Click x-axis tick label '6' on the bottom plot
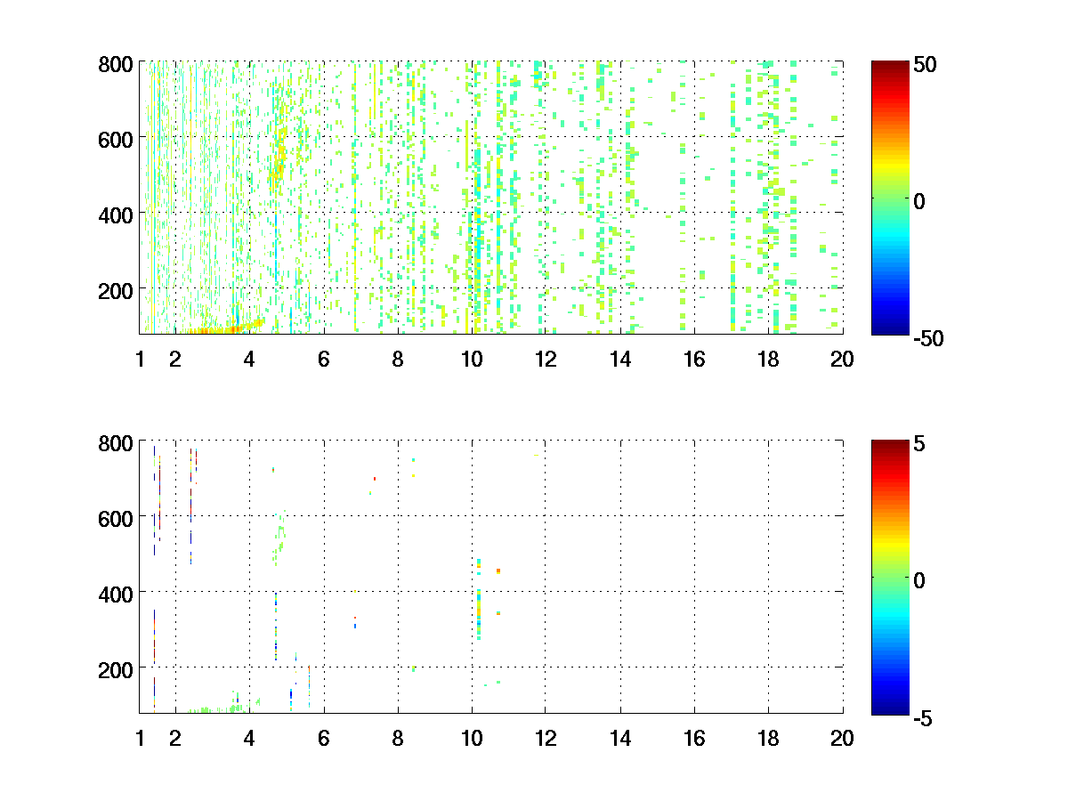The image size is (1068, 801). pyautogui.click(x=323, y=738)
